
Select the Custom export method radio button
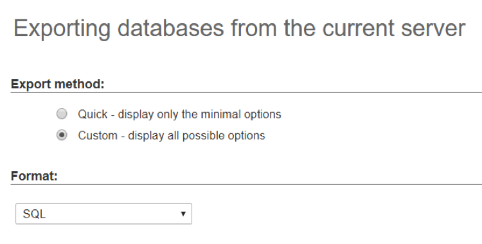[x=62, y=135]
